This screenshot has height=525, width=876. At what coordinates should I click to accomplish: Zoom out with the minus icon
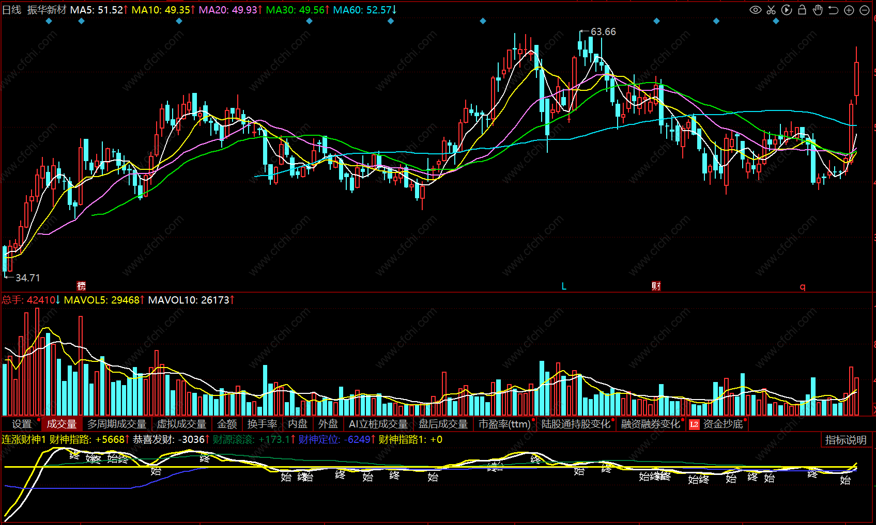[x=864, y=10]
